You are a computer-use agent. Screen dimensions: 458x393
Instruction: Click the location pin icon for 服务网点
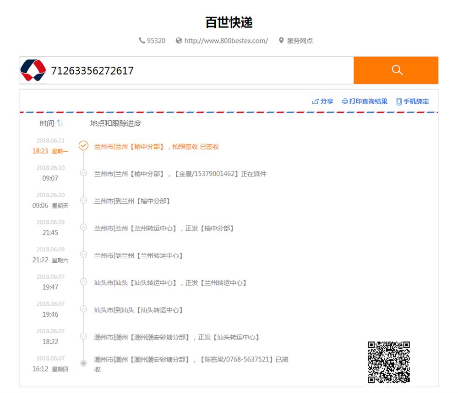[281, 41]
